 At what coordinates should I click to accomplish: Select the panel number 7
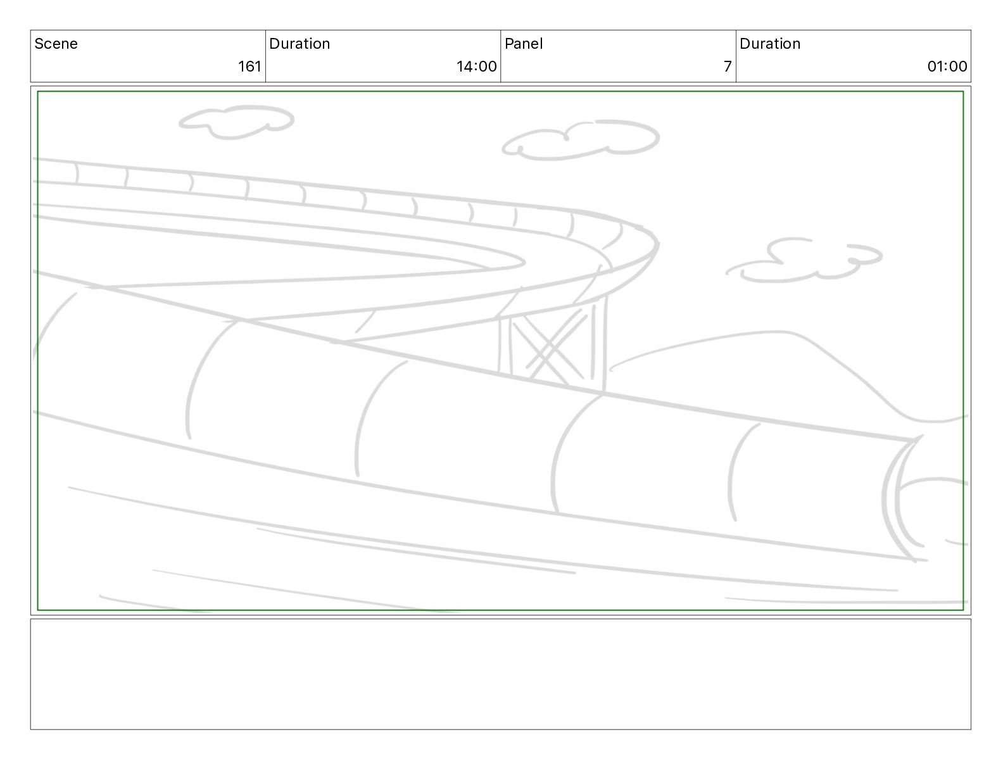(x=728, y=66)
